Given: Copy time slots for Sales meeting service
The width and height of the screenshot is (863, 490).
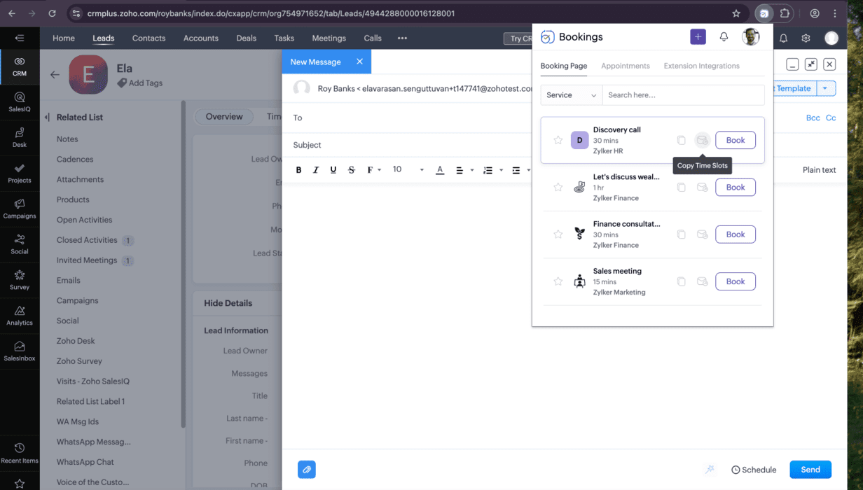Looking at the screenshot, I should [702, 281].
